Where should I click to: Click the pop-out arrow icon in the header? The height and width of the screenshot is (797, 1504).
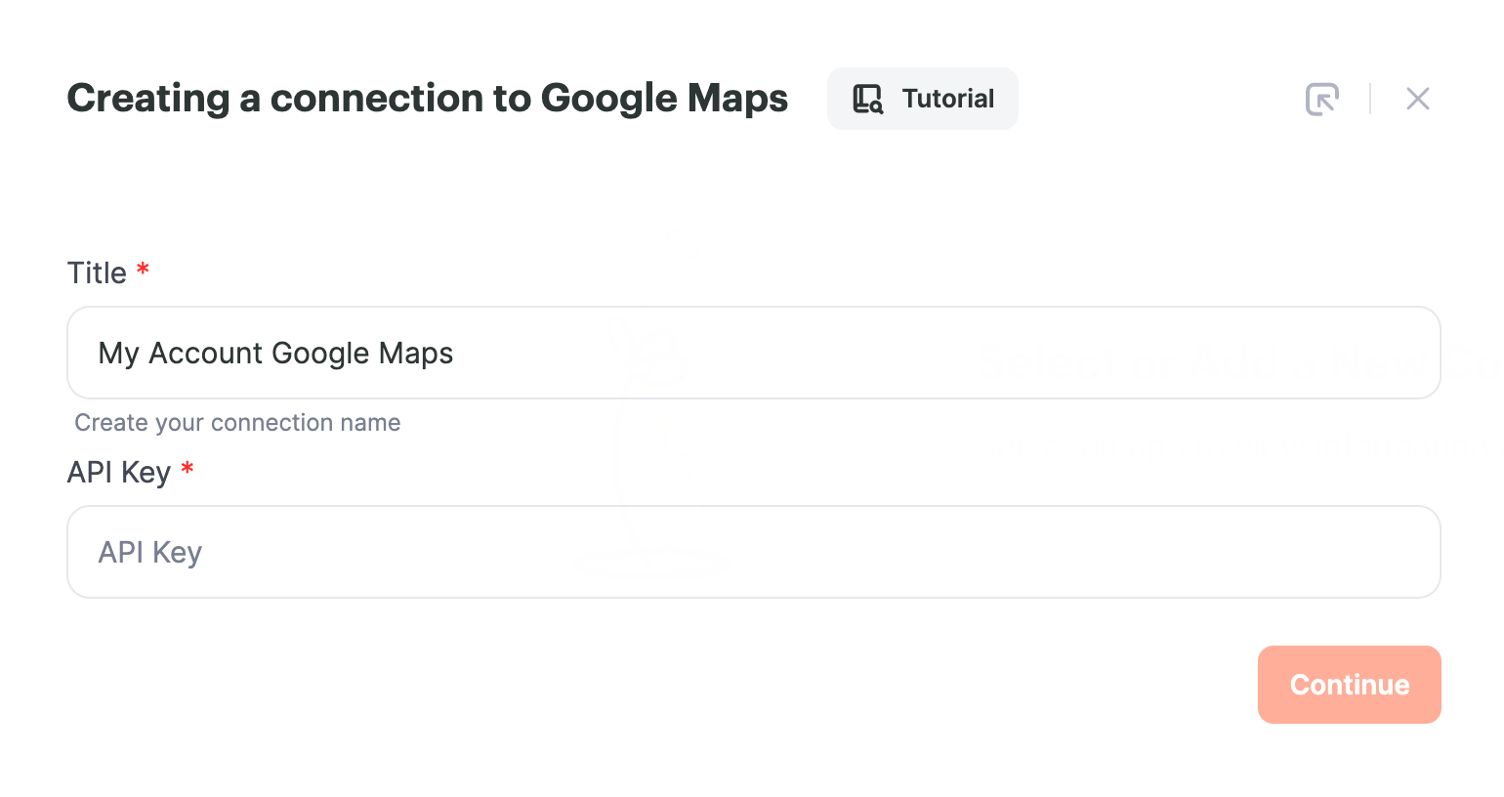point(1322,99)
